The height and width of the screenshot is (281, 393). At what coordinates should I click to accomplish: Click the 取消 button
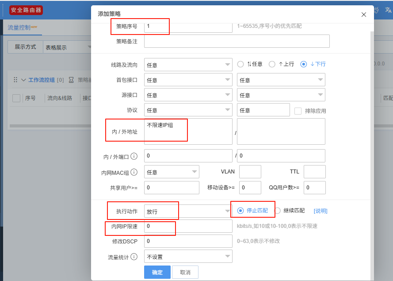tap(185, 272)
